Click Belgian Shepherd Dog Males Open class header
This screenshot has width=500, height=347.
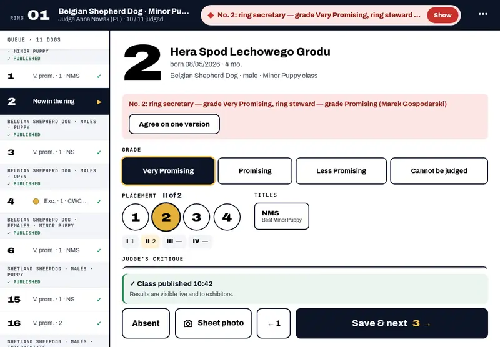(55, 177)
